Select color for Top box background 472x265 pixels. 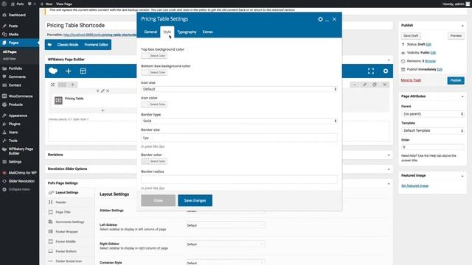pos(154,56)
